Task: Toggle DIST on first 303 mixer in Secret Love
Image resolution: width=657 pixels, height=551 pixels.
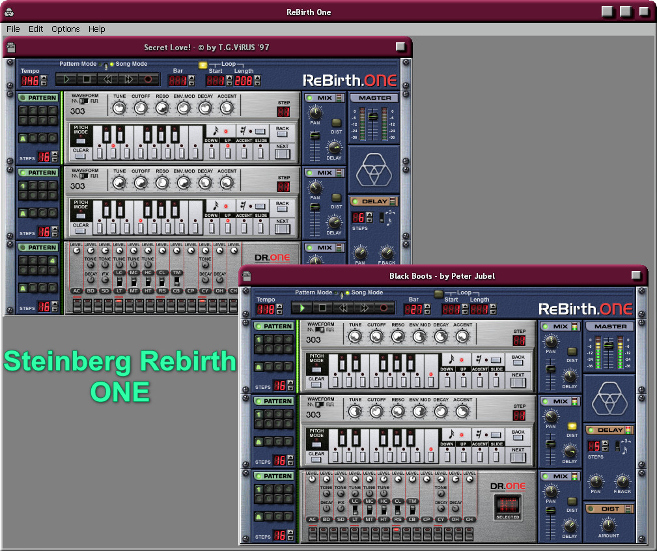Action: pos(336,123)
